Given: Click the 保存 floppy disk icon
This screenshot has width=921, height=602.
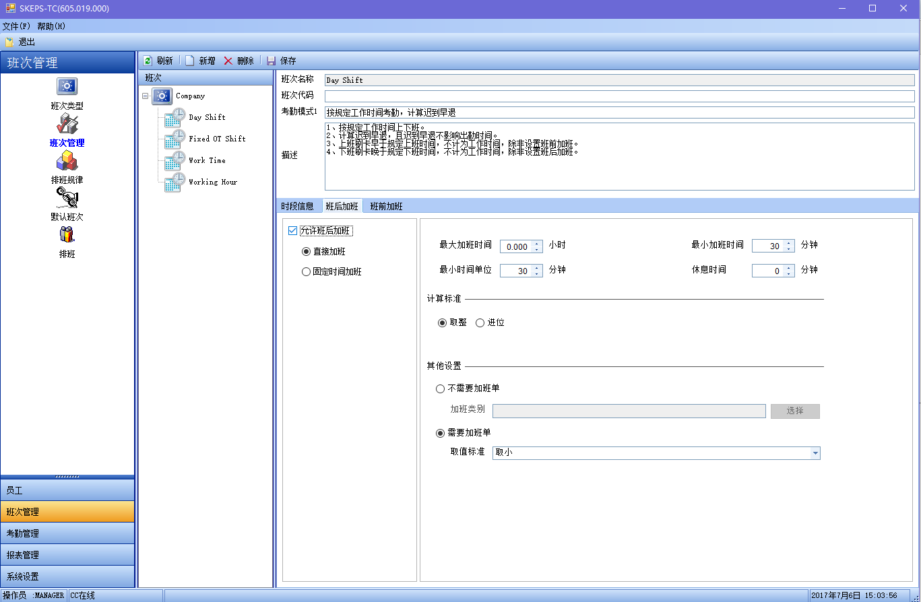Looking at the screenshot, I should coord(272,61).
